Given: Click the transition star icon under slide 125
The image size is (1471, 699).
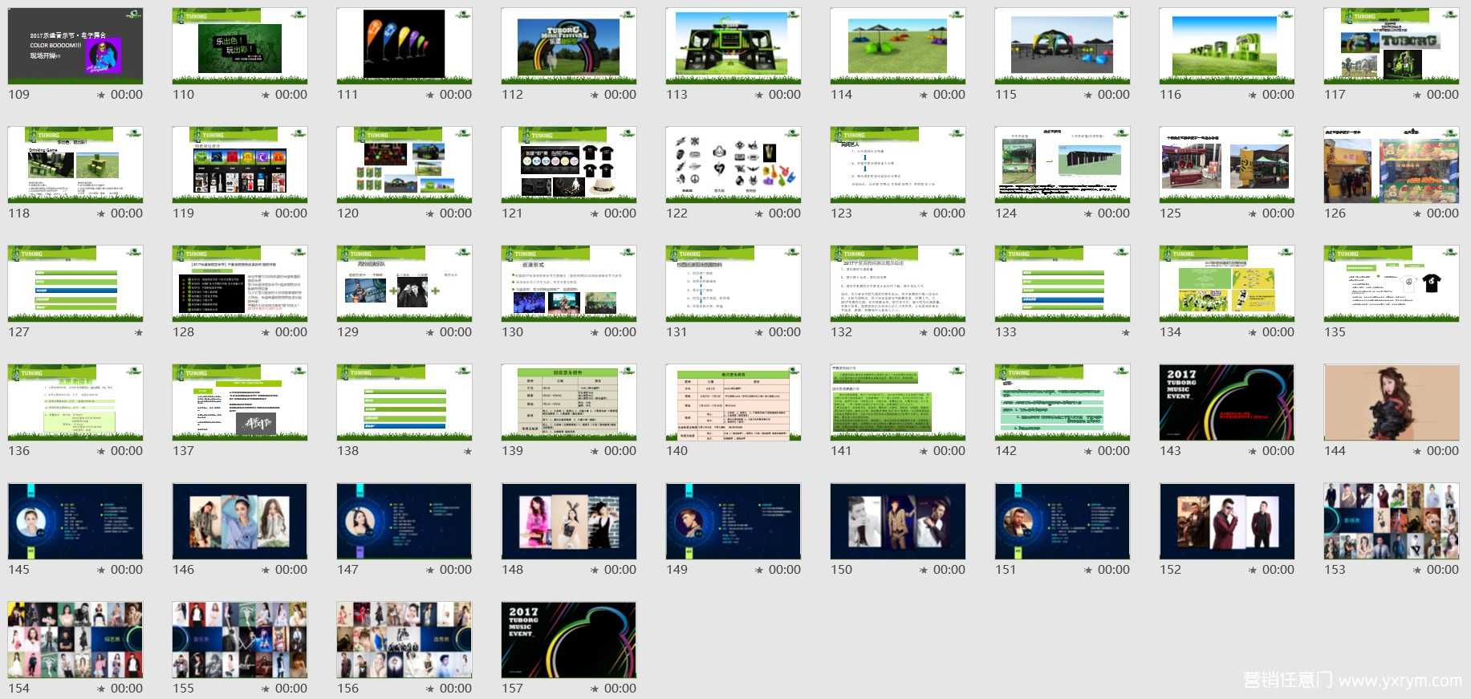Looking at the screenshot, I should coord(1252,213).
